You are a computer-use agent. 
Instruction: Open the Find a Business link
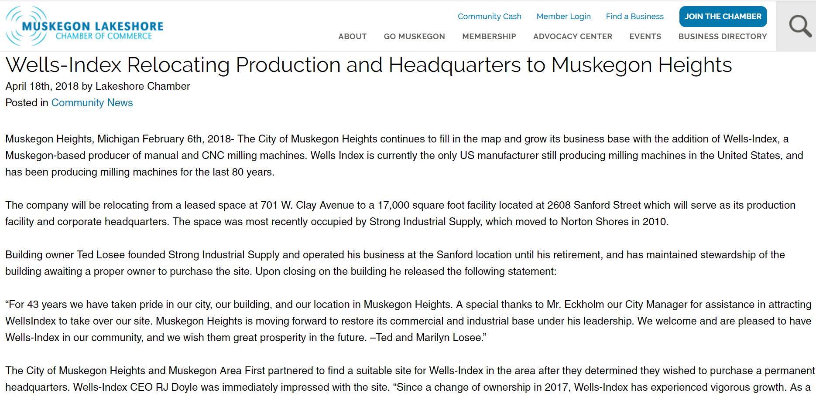tap(634, 17)
